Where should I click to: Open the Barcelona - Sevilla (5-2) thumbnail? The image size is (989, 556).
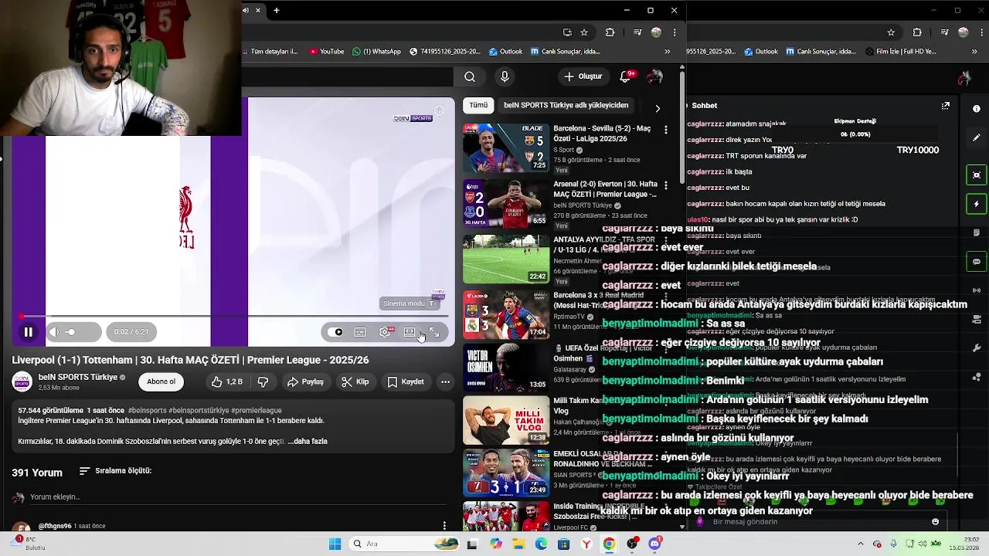click(506, 147)
